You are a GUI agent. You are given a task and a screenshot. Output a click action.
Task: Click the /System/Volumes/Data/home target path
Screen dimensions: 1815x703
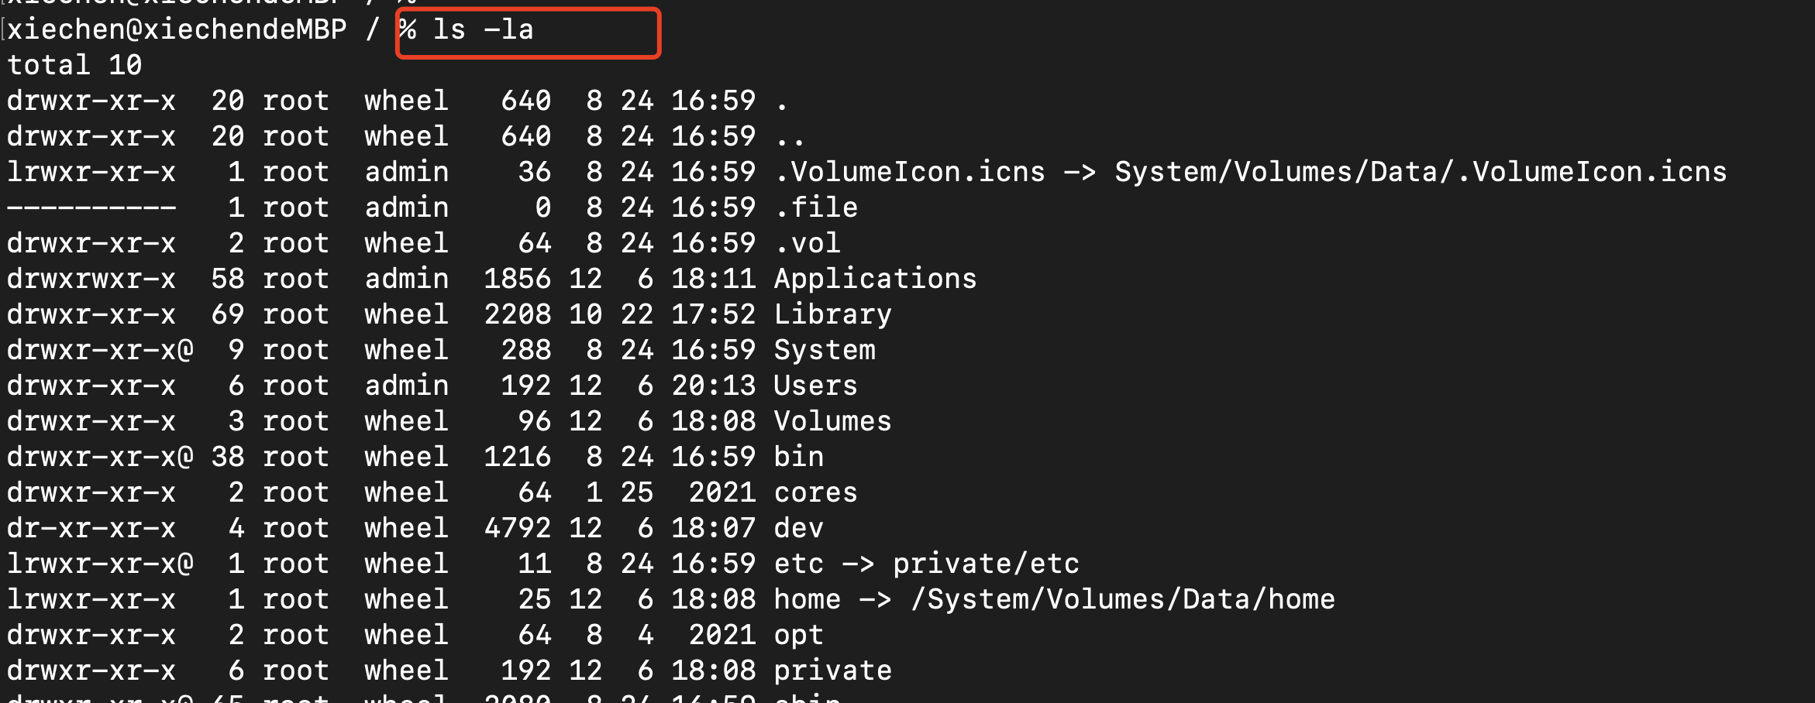1123,599
